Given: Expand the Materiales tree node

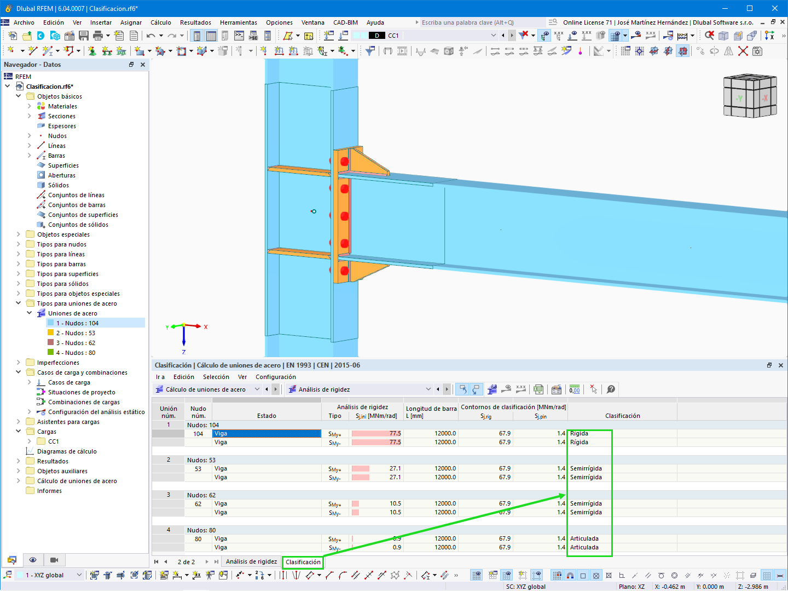Looking at the screenshot, I should pos(30,106).
